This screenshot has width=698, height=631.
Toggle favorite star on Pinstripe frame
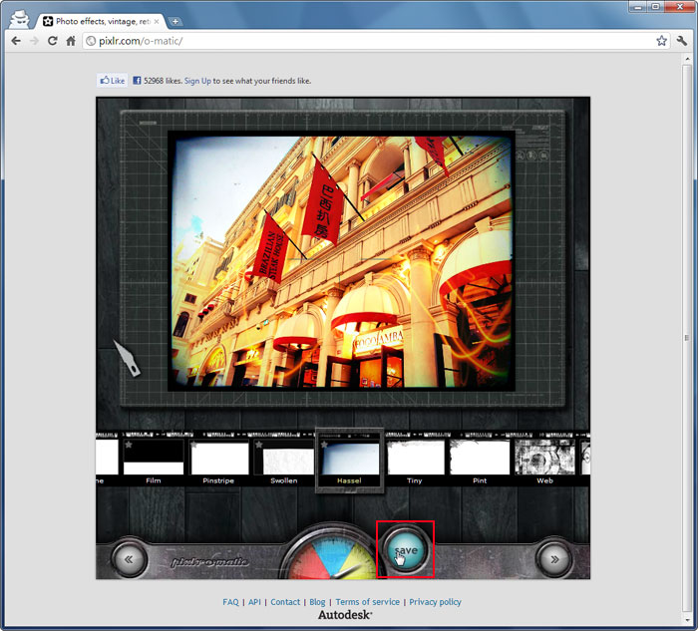pos(194,445)
